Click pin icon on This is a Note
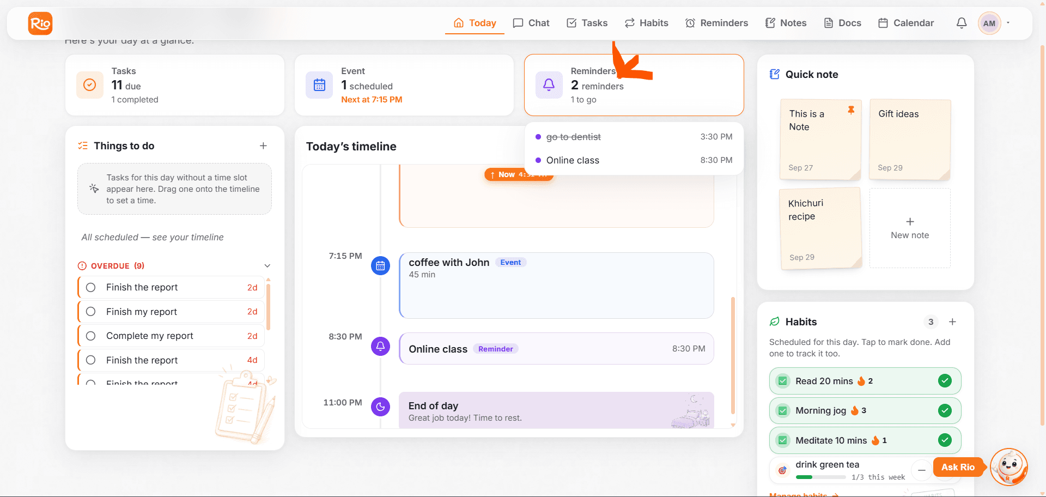Image resolution: width=1046 pixels, height=497 pixels. [851, 110]
